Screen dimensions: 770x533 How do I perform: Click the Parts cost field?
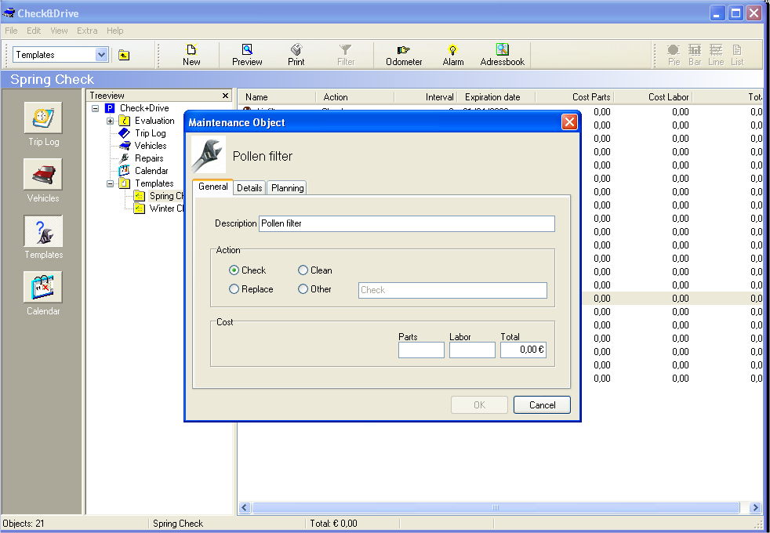click(421, 350)
